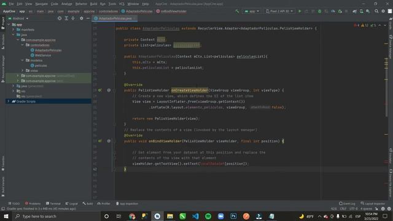Viewport: 393px width, 221px height.
Task: Hide the Project panel with the minus icon
Action: 88,18
